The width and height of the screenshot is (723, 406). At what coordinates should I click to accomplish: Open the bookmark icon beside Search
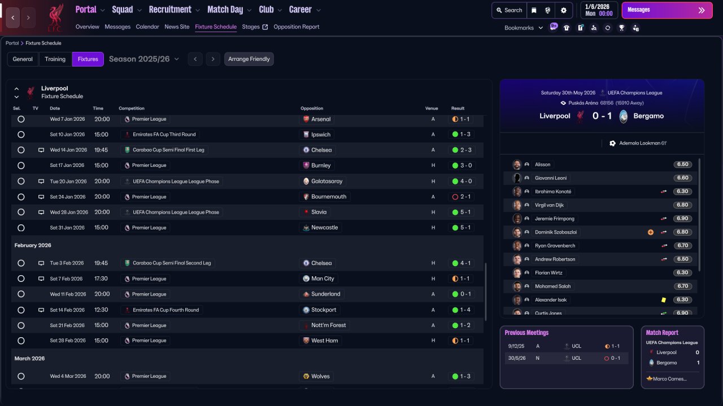click(x=534, y=10)
